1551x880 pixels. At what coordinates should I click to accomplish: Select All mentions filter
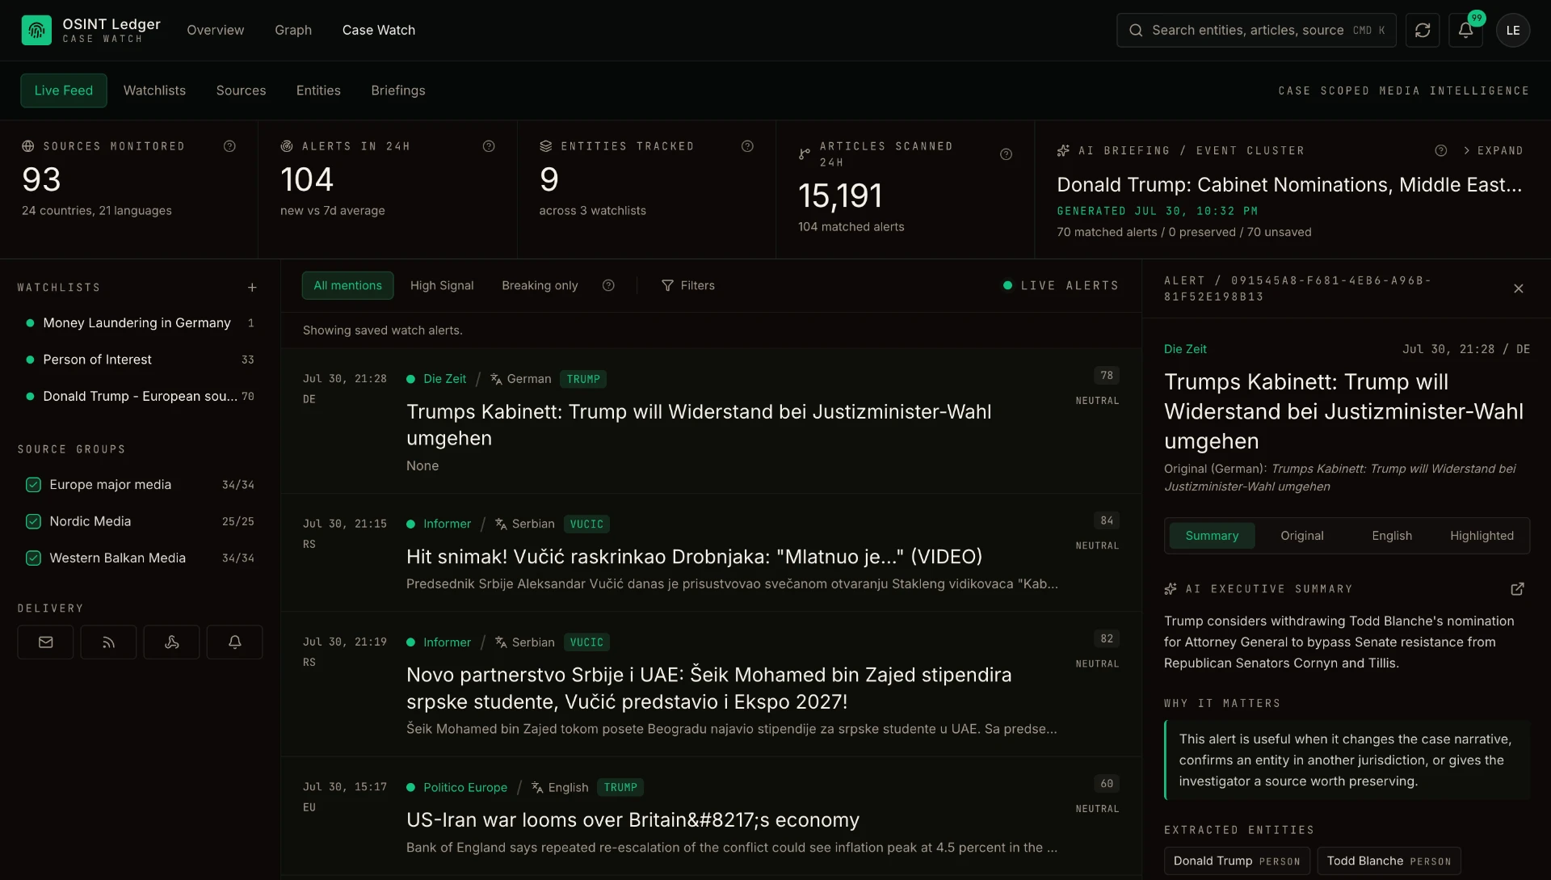[x=347, y=285]
